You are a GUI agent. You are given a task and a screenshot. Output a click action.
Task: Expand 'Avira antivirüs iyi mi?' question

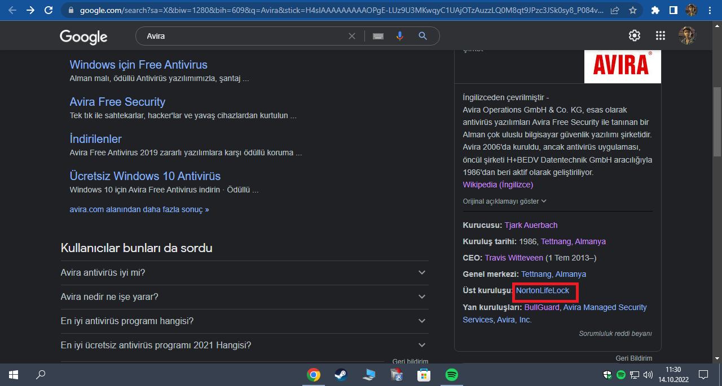(244, 272)
